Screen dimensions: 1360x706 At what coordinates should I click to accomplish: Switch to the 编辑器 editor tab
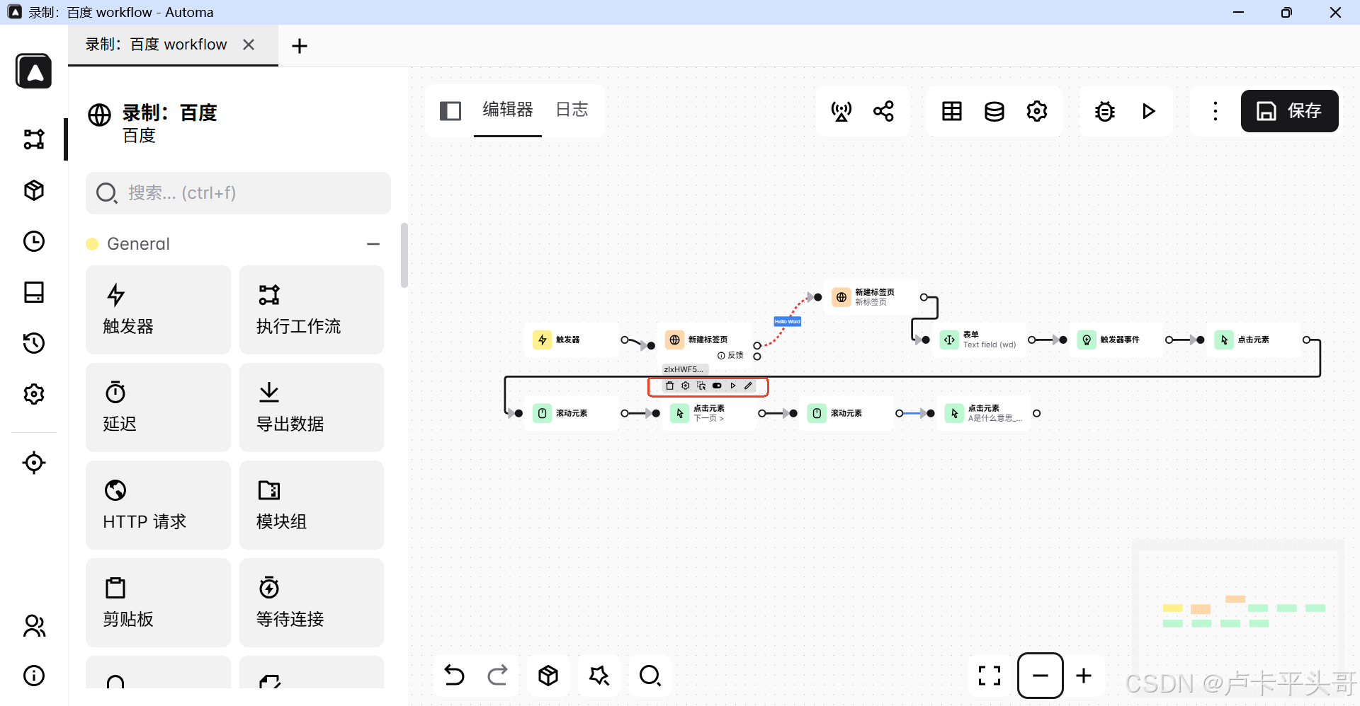tap(508, 110)
